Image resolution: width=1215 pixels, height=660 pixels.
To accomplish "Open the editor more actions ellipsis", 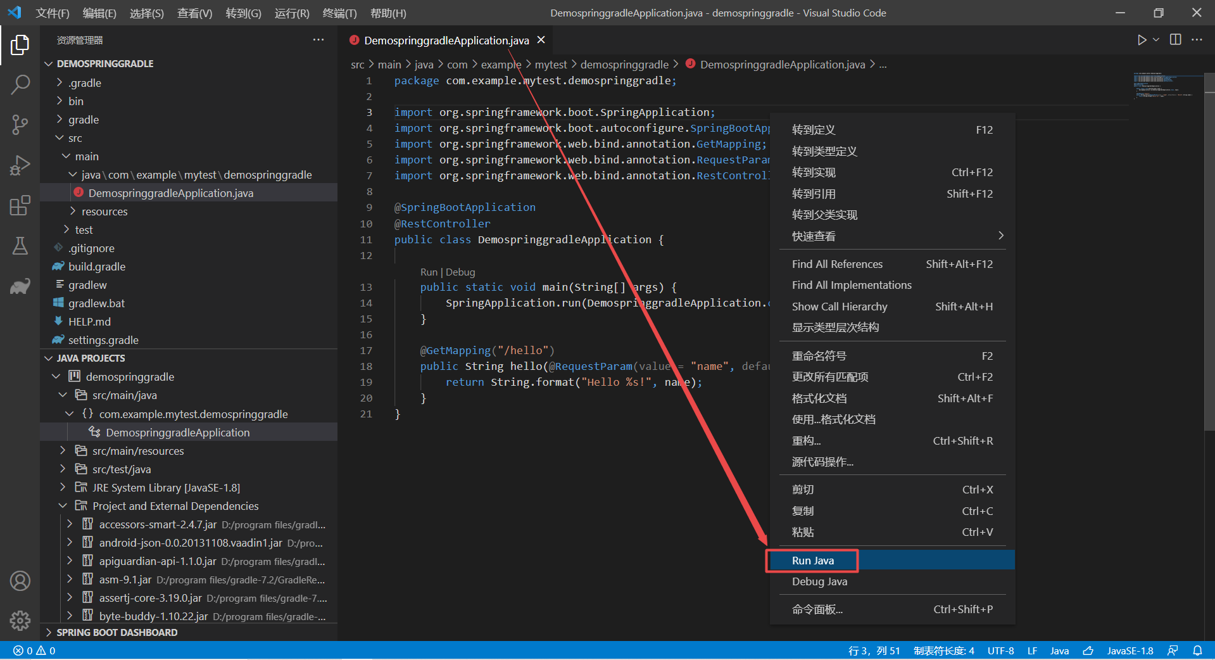I will (1197, 40).
